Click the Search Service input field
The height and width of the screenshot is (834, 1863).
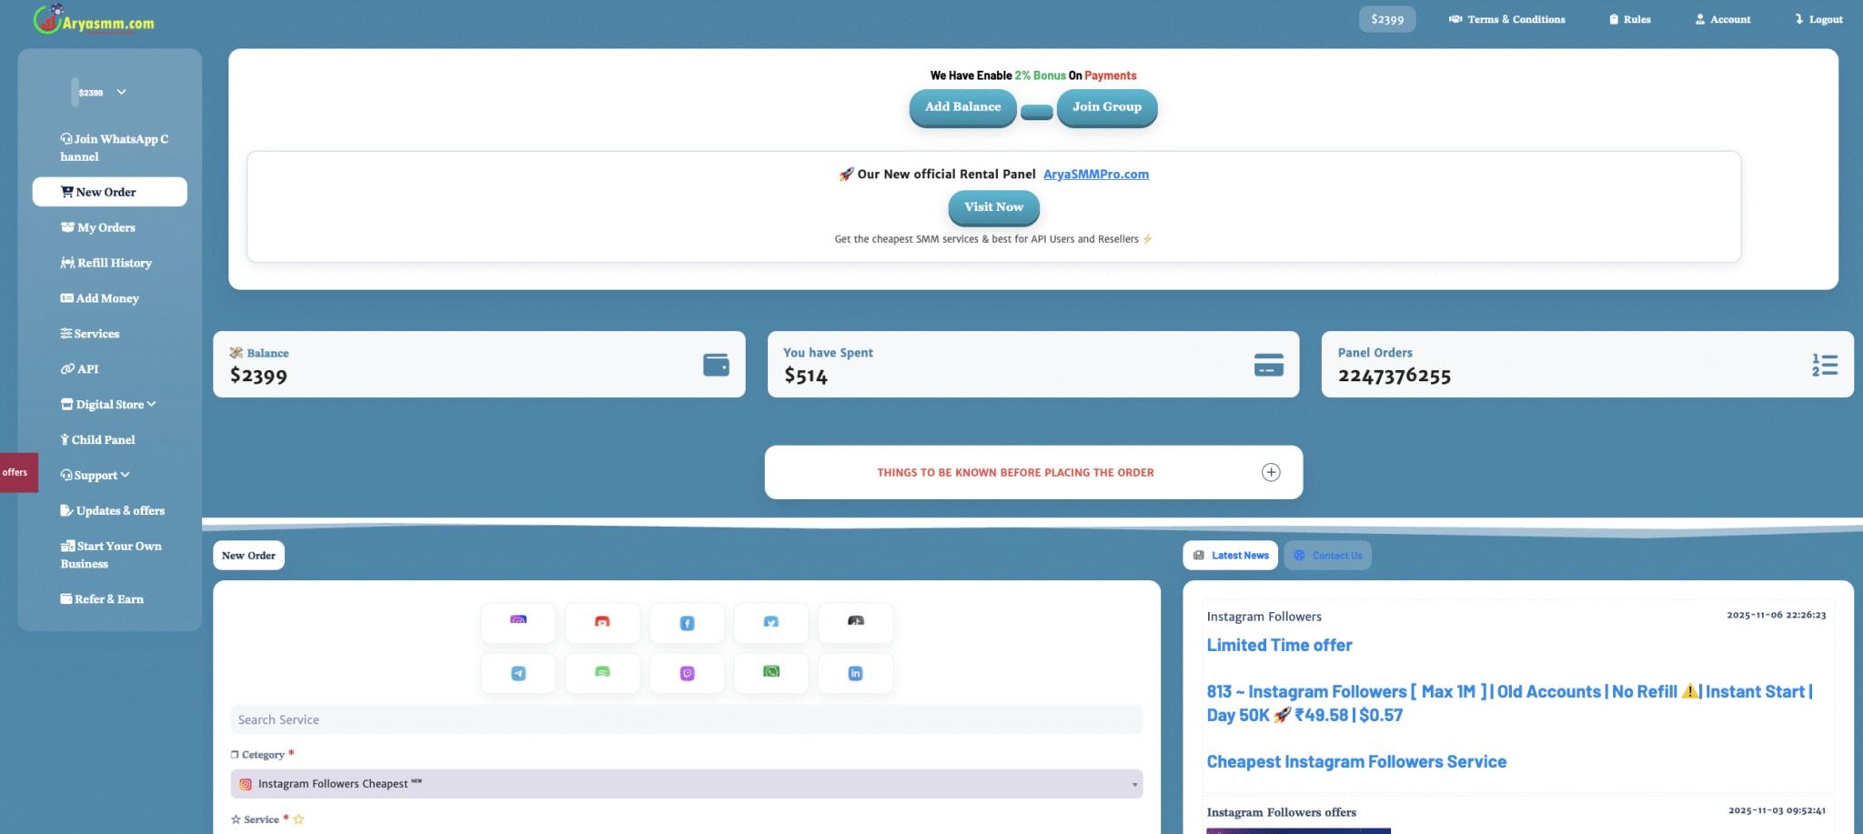686,719
